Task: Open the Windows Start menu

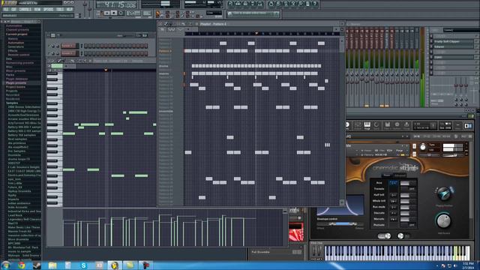Action: point(6,265)
